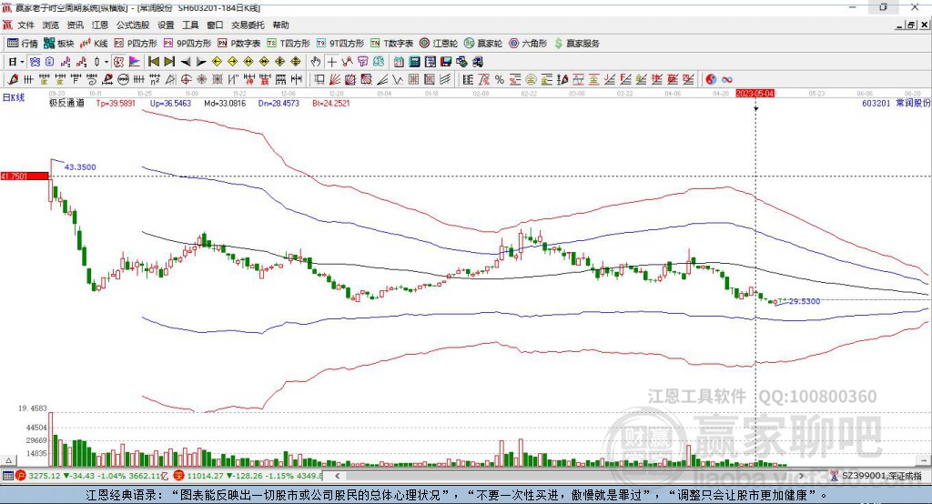The width and height of the screenshot is (932, 504).
Task: Open the 9T四方形 tool
Action: (340, 44)
